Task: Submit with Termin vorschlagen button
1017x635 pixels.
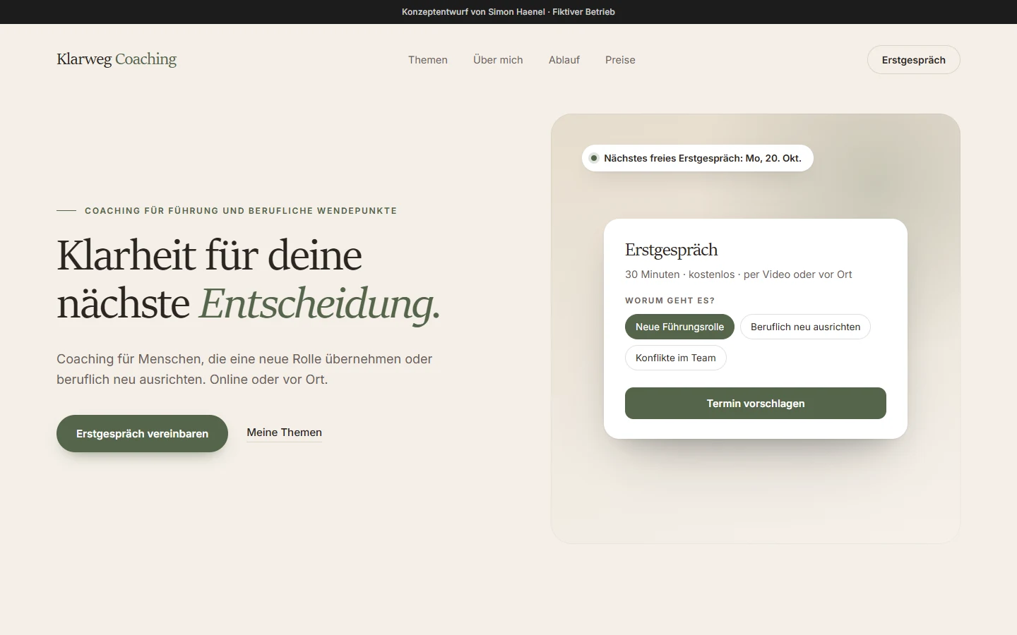Action: coord(755,404)
